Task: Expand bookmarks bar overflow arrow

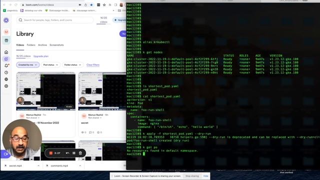Action: (x=113, y=10)
